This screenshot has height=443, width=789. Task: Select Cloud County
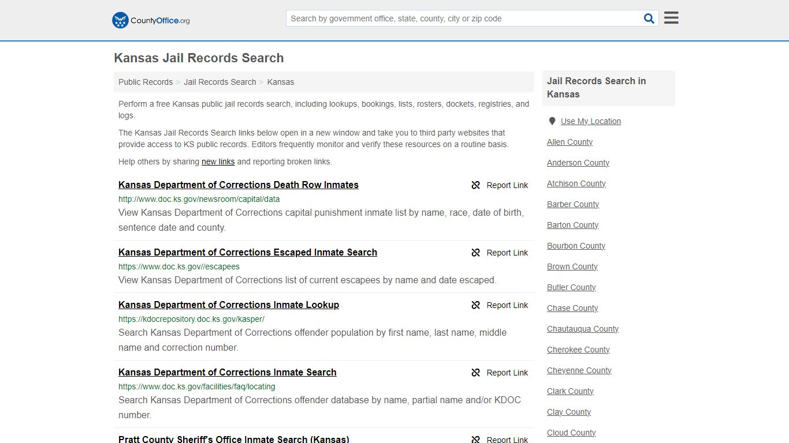(x=572, y=433)
